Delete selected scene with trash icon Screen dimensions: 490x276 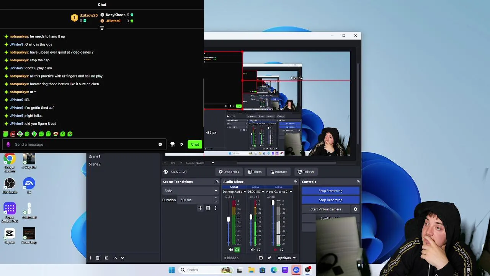tap(98, 258)
